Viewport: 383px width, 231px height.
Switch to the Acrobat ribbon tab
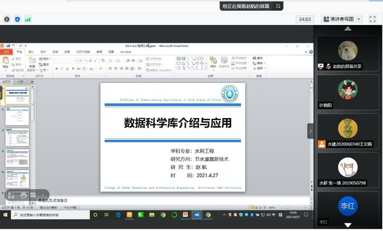point(126,52)
